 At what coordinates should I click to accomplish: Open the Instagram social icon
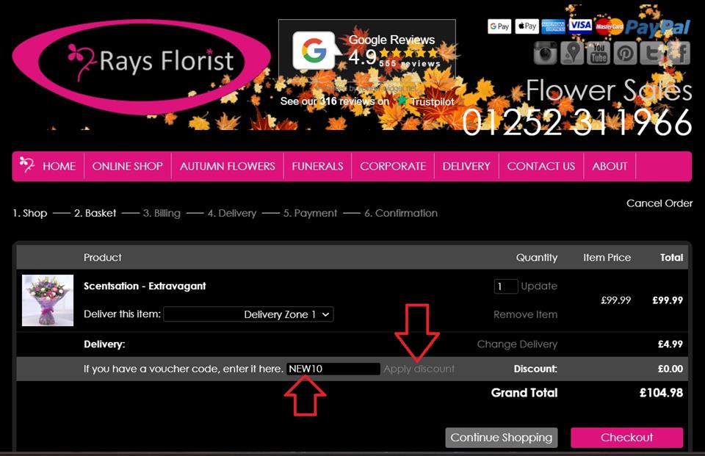tap(546, 53)
